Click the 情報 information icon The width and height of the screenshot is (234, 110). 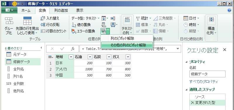pos(155,31)
